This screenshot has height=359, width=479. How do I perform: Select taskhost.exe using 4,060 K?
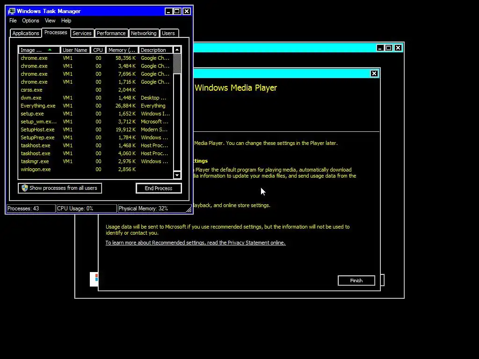point(95,153)
